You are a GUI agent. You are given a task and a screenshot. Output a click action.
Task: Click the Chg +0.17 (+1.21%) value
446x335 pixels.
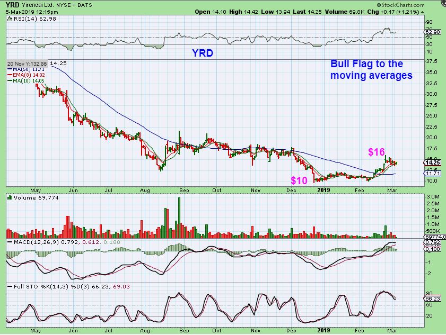(393, 12)
